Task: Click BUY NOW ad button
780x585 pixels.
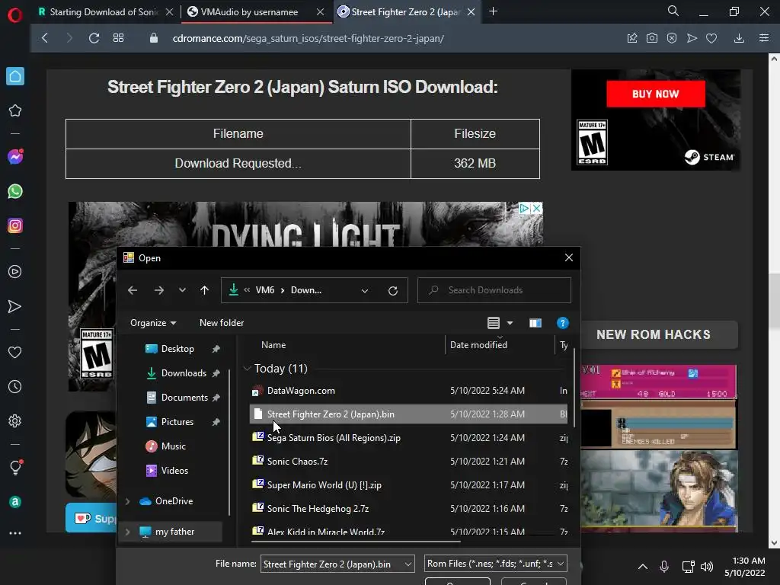Action: [656, 94]
